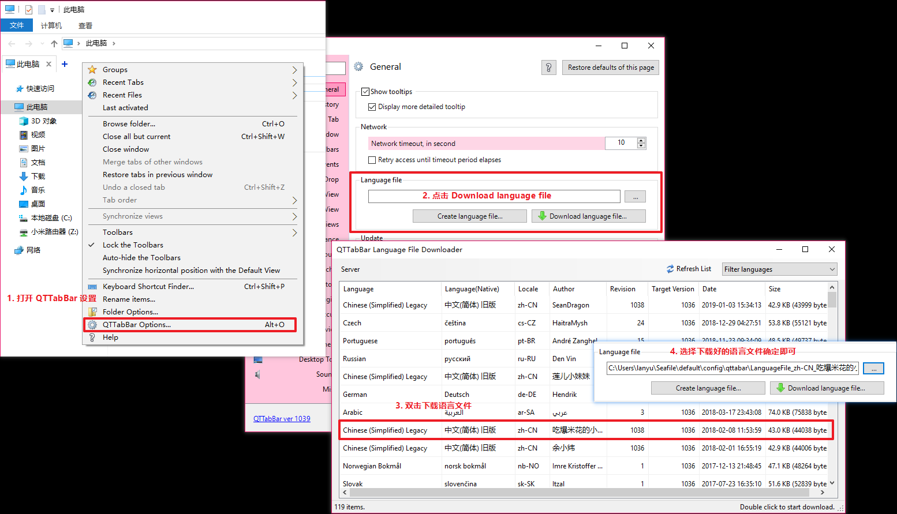Choose Browse folder... in the context menu
The image size is (897, 514).
pos(193,124)
